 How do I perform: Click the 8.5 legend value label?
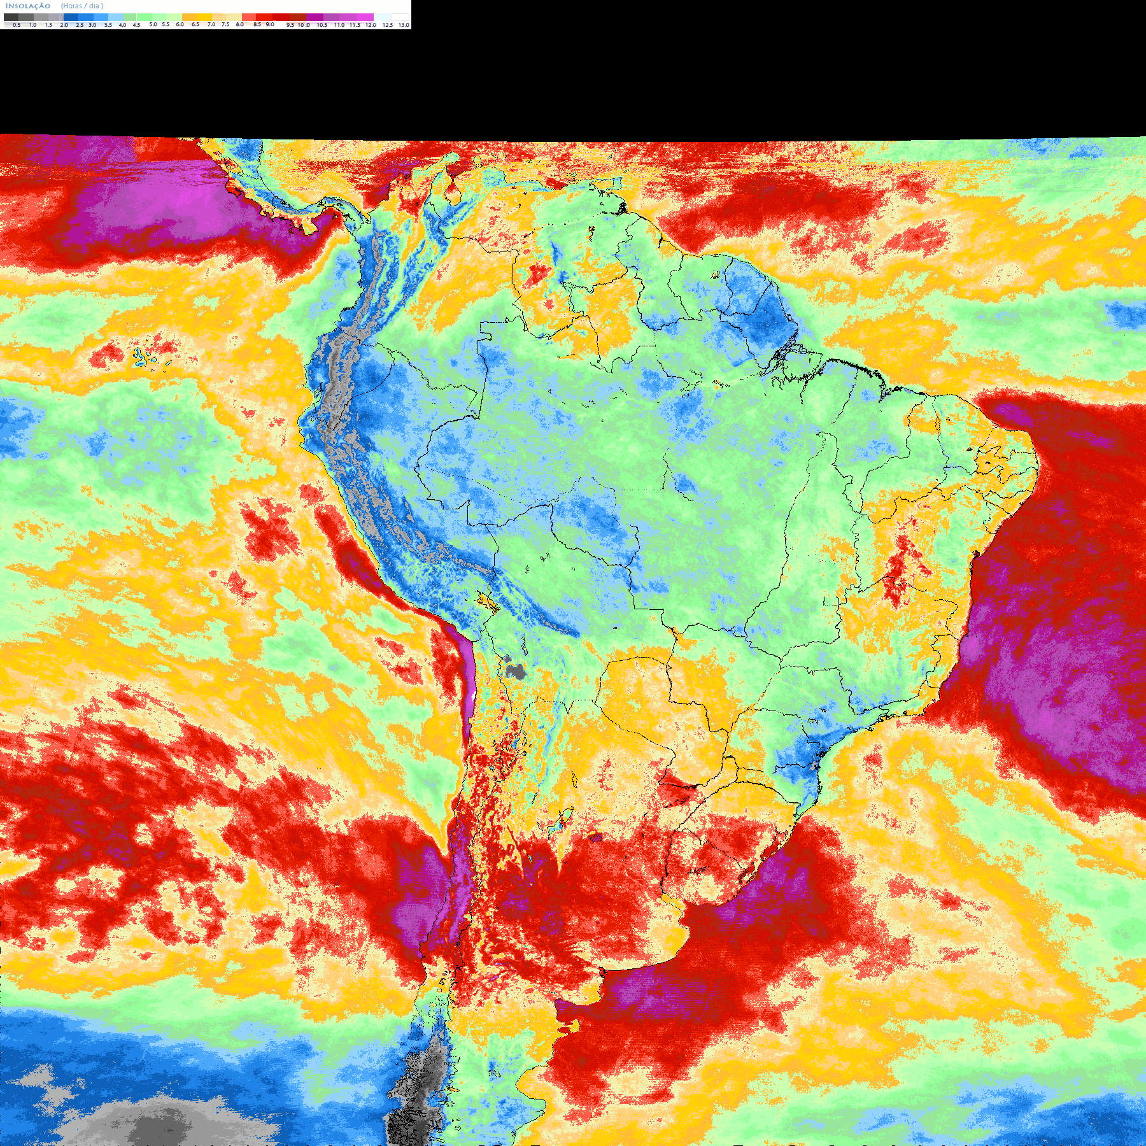[x=257, y=24]
